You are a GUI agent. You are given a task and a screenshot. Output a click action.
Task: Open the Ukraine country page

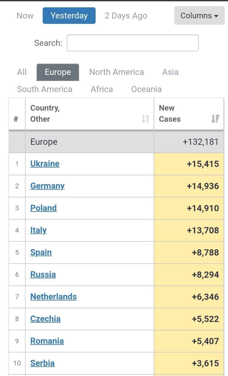pyautogui.click(x=45, y=164)
